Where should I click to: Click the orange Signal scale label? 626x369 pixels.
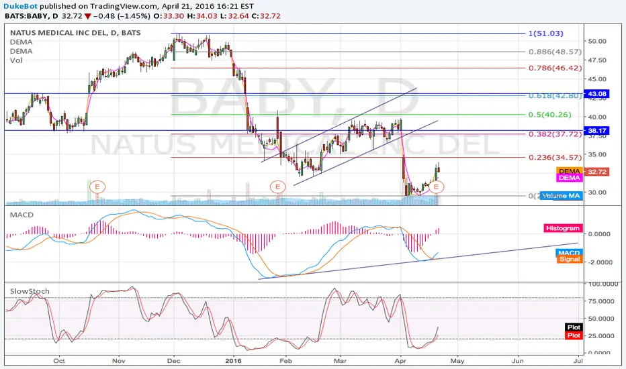[x=569, y=259]
